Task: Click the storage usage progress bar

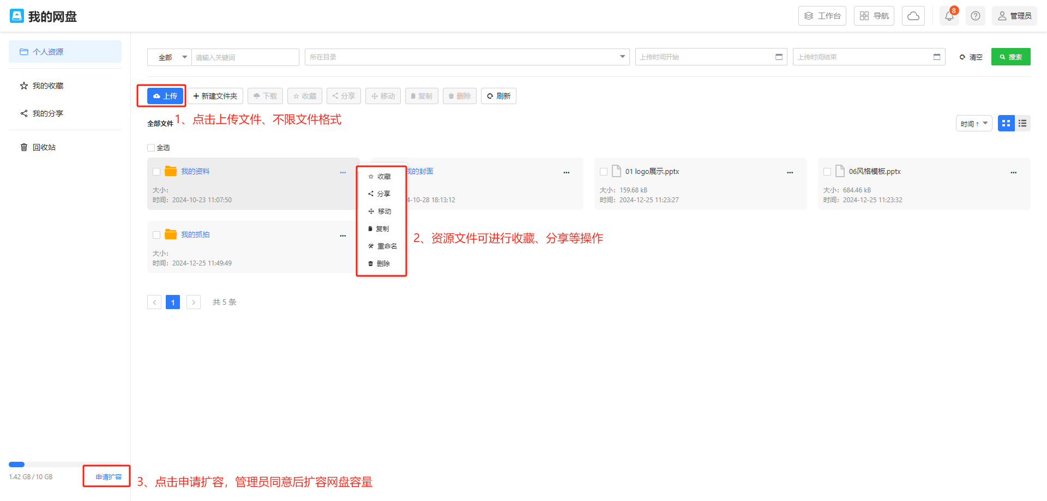Action: tap(64, 464)
